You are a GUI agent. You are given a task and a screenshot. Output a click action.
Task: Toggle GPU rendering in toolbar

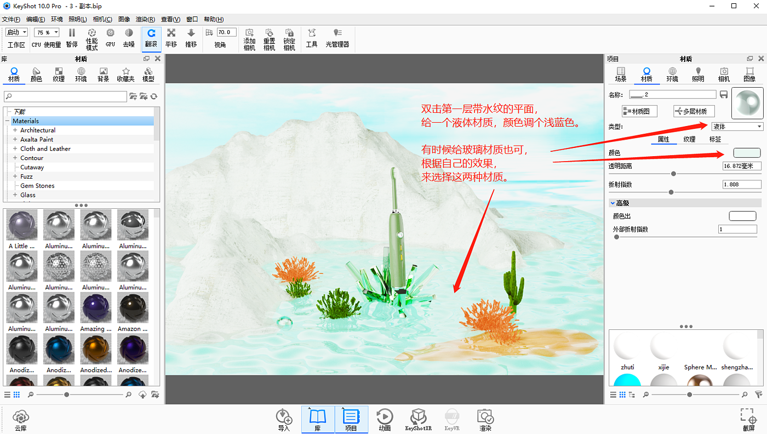click(x=110, y=37)
